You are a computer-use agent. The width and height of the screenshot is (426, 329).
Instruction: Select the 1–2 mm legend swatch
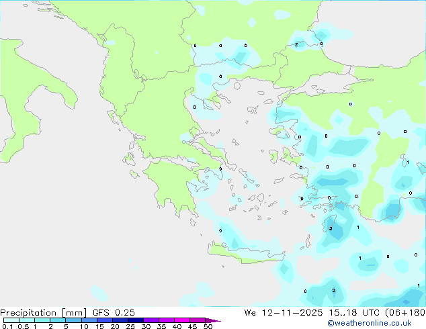click(42, 320)
